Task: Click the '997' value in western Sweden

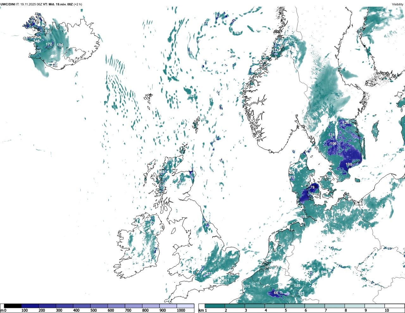Action: [315, 122]
